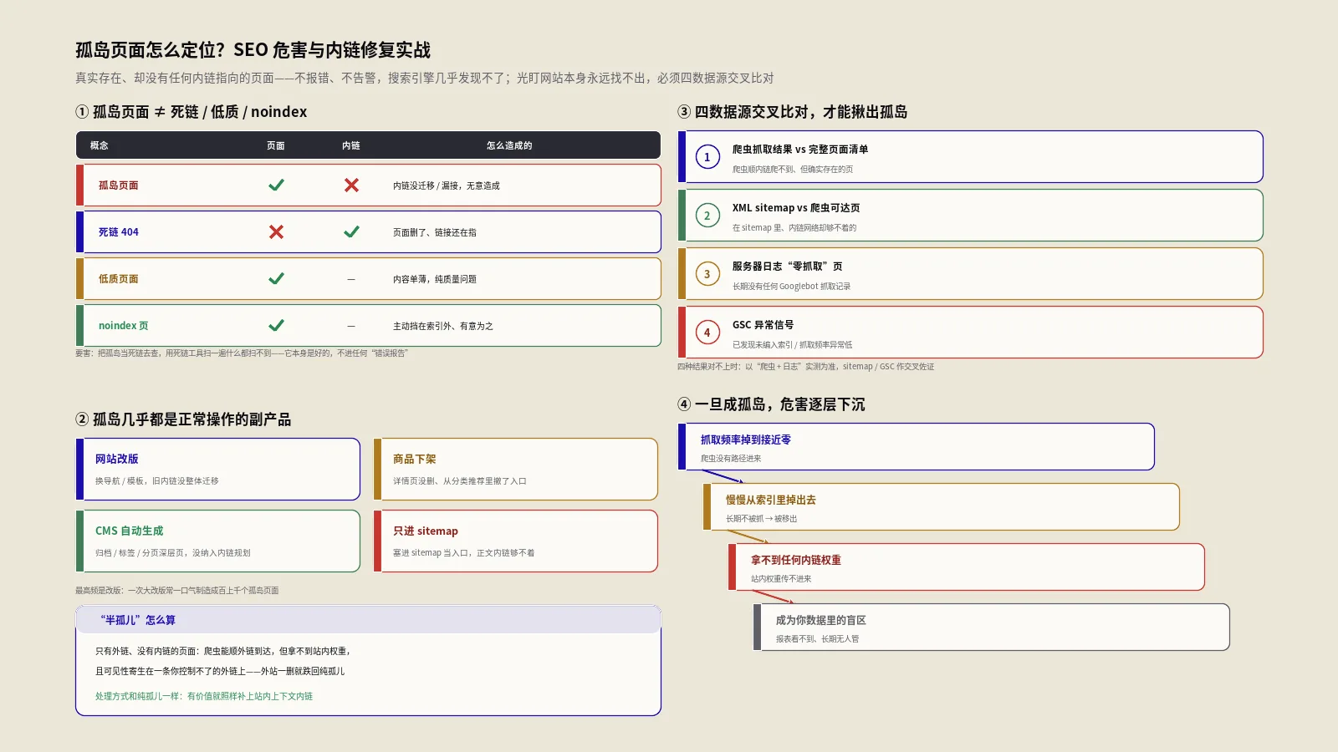Click the green checkmark in 孤岛页面 row
Screen dimensions: 1338x752
pos(276,185)
